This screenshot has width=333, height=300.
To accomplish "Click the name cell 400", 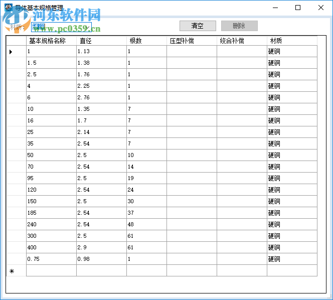I will pyautogui.click(x=51, y=247).
